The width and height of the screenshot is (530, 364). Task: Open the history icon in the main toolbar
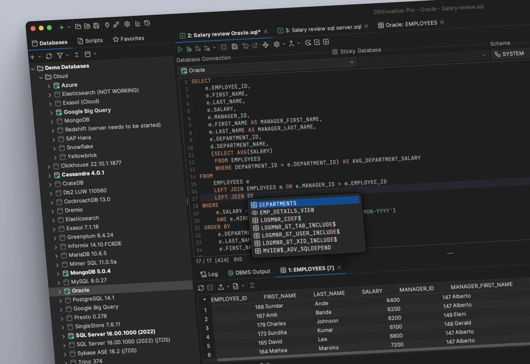pyautogui.click(x=147, y=23)
